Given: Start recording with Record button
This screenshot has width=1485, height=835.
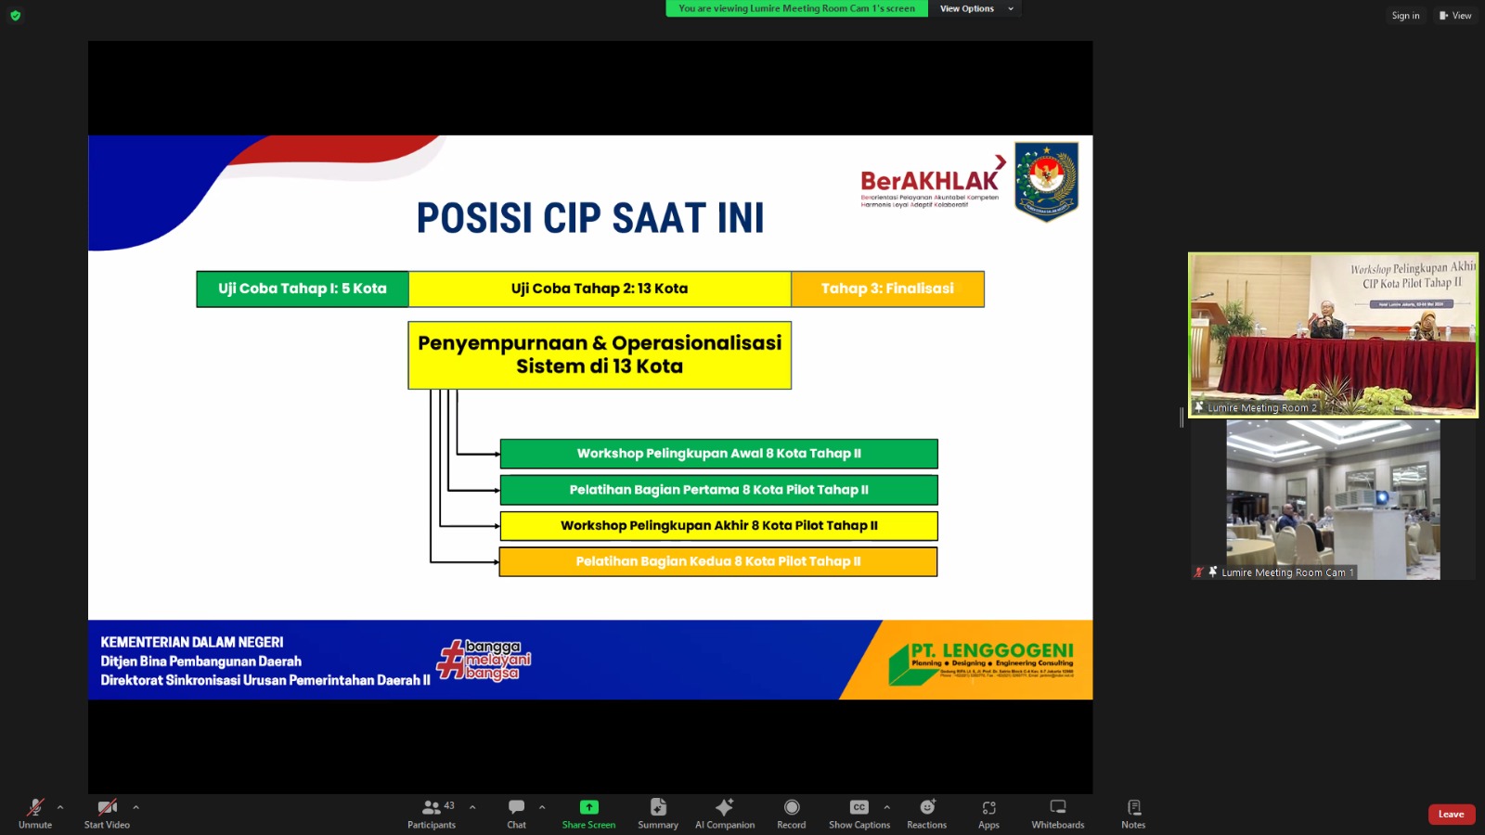Looking at the screenshot, I should click(792, 813).
